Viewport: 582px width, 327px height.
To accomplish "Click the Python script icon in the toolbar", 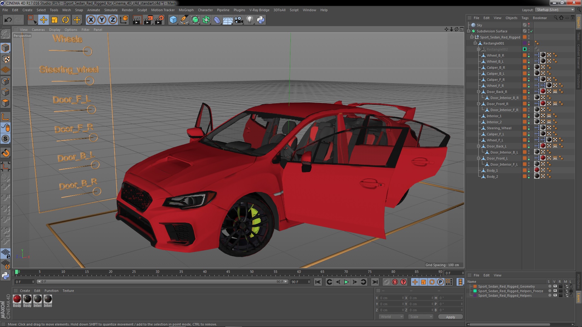I will [260, 20].
